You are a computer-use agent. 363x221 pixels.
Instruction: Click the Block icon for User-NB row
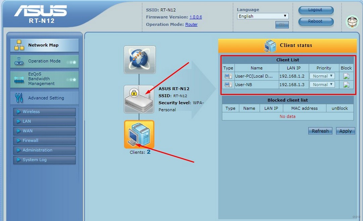pos(346,85)
